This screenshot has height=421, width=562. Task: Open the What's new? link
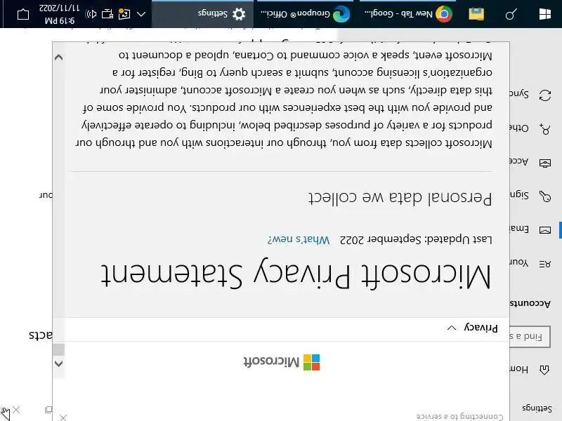(x=299, y=239)
